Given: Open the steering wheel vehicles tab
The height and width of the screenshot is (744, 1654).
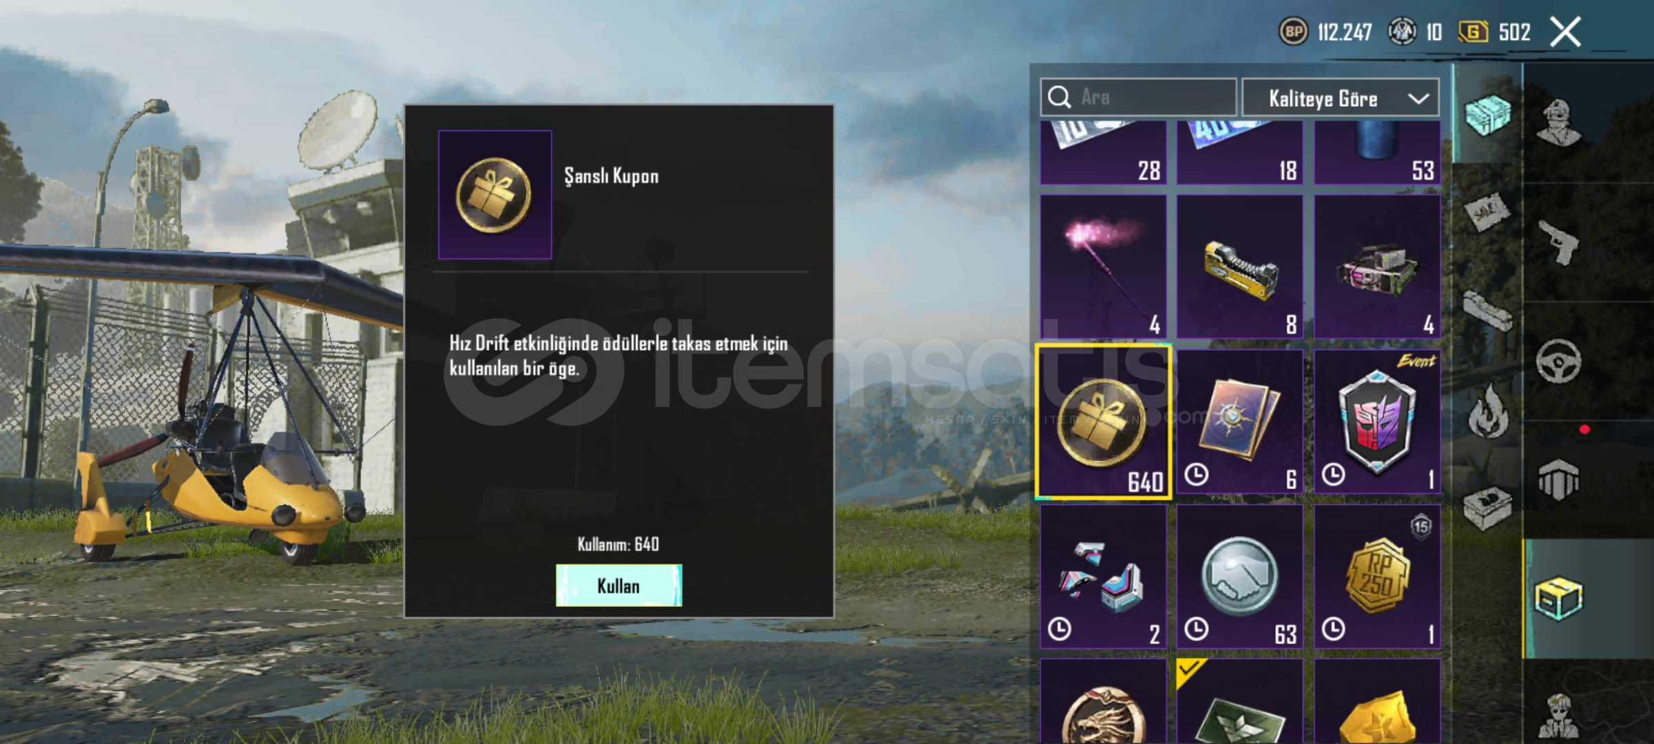Looking at the screenshot, I should [1559, 361].
